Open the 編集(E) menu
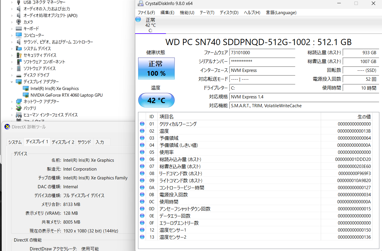The height and width of the screenshot is (251, 382). (x=167, y=12)
